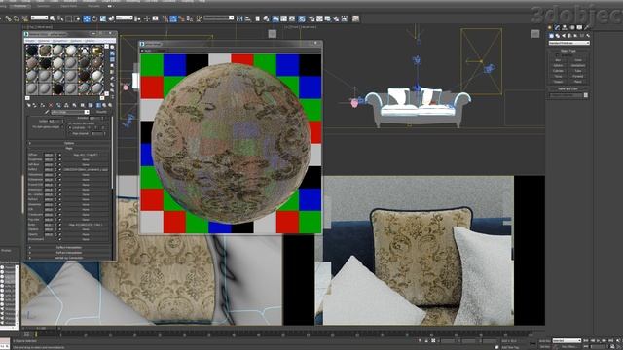Open the reference coordinate system dropdown

(125, 17)
